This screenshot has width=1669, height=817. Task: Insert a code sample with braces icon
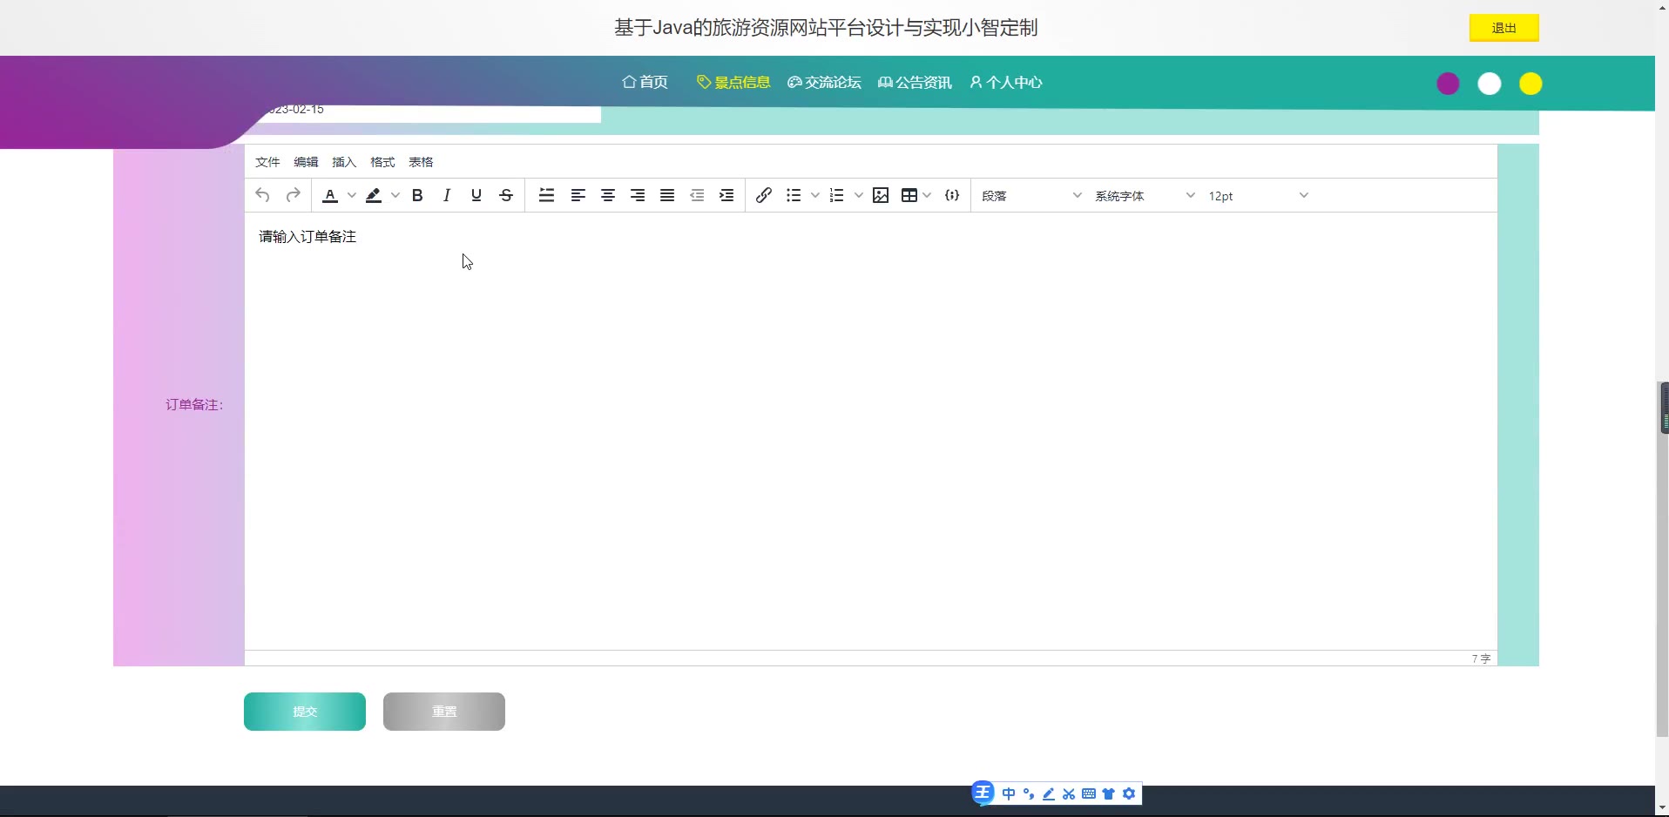952,195
